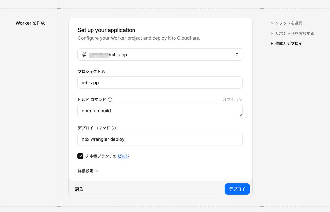Click the mtt-app repository selector box

point(160,55)
